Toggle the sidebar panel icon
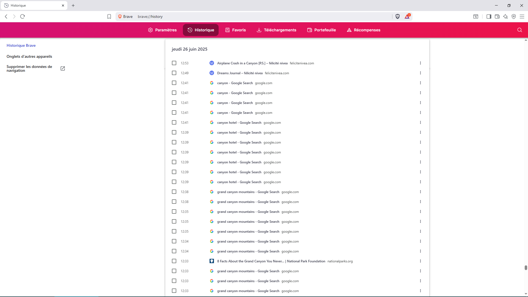 489,16
